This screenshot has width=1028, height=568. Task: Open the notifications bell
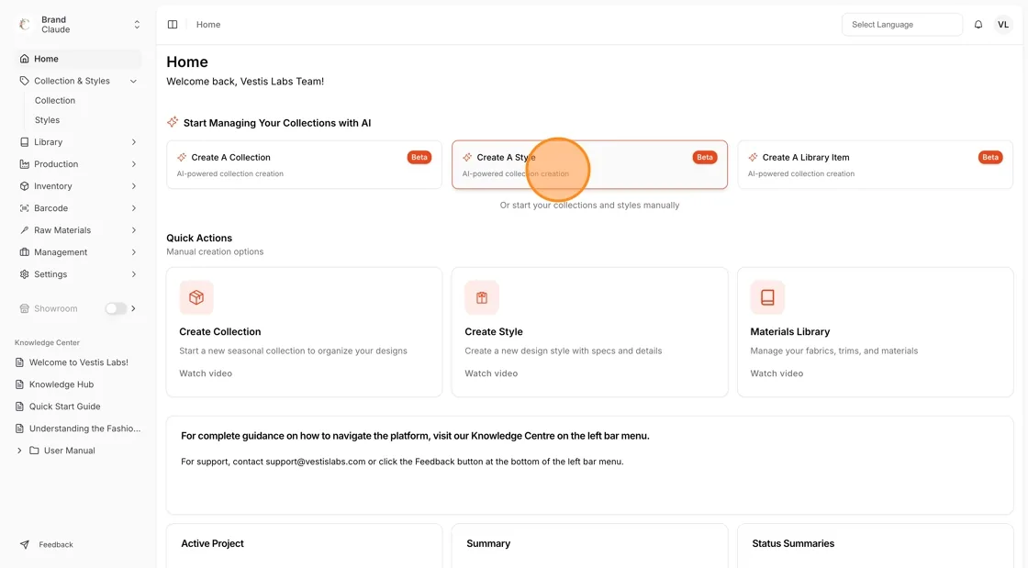click(978, 24)
